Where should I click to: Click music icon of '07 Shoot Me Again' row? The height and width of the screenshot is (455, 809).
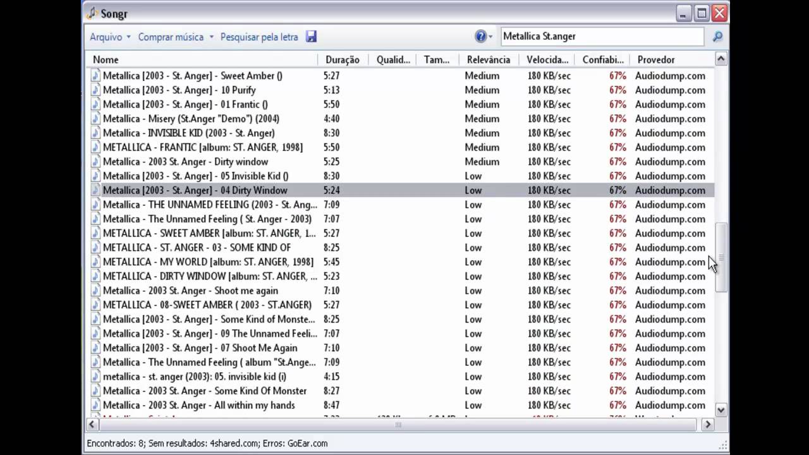pos(95,348)
